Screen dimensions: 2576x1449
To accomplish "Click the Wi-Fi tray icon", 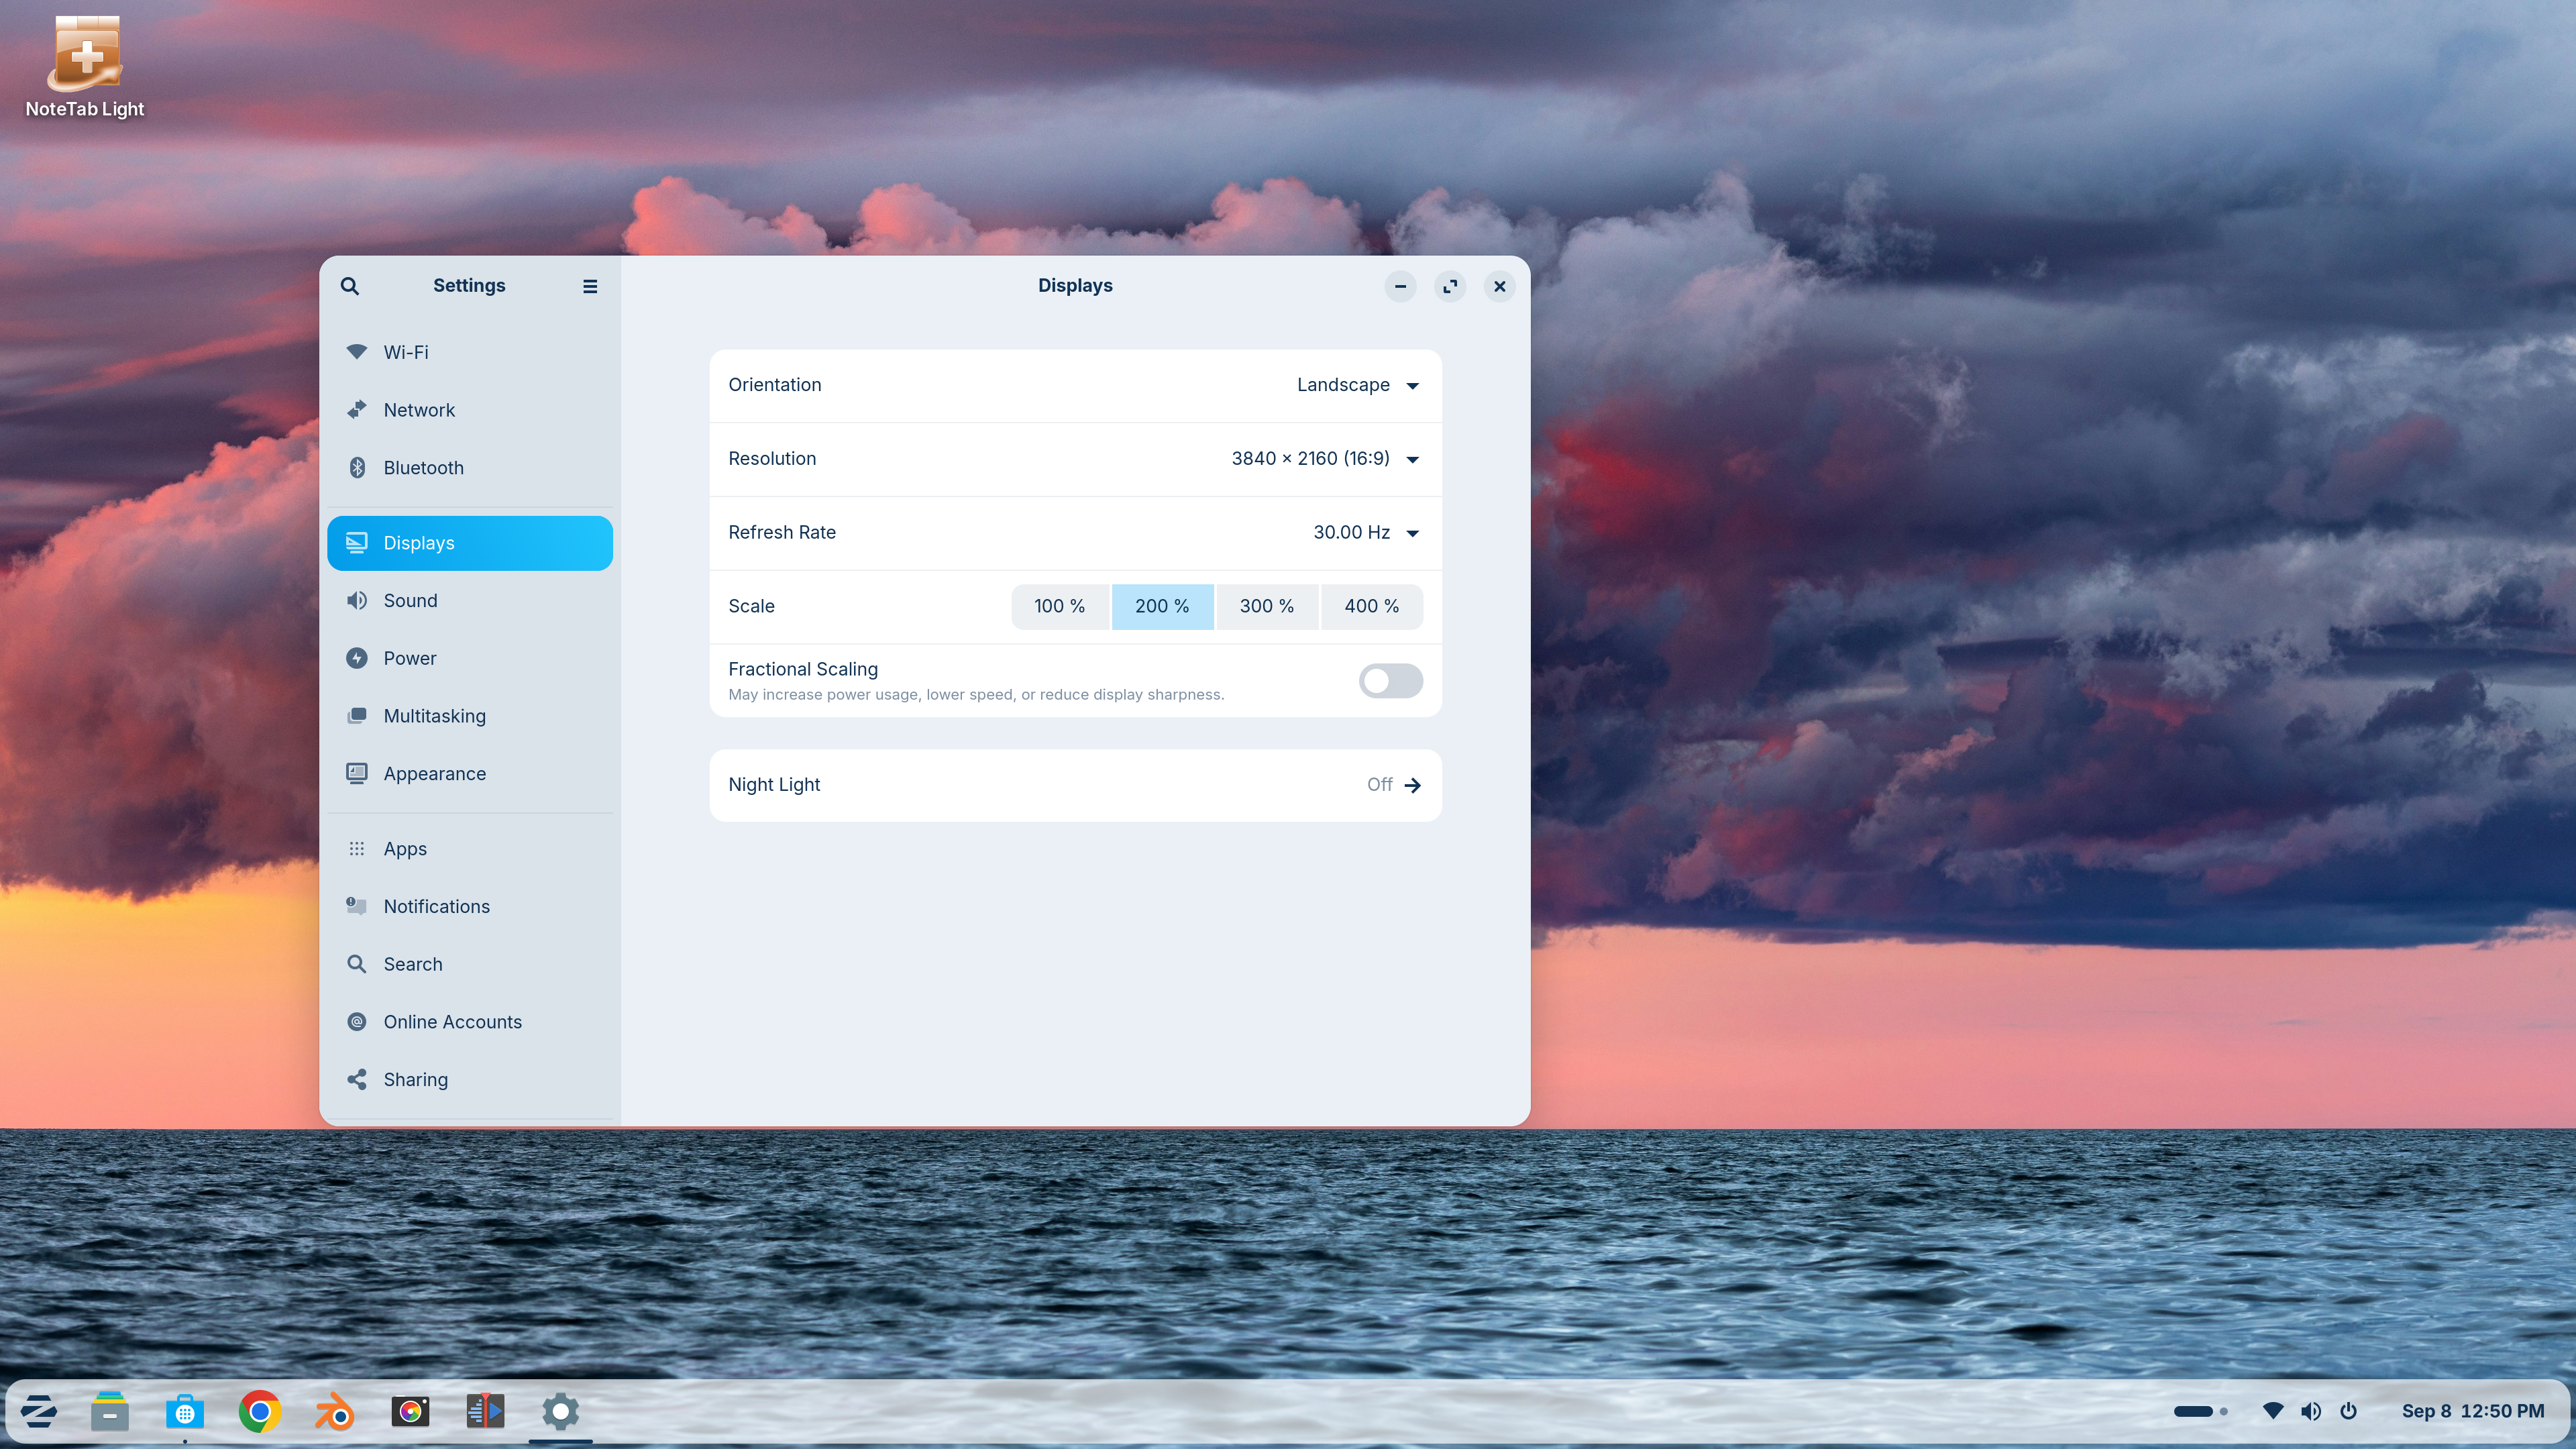I will [2272, 1411].
